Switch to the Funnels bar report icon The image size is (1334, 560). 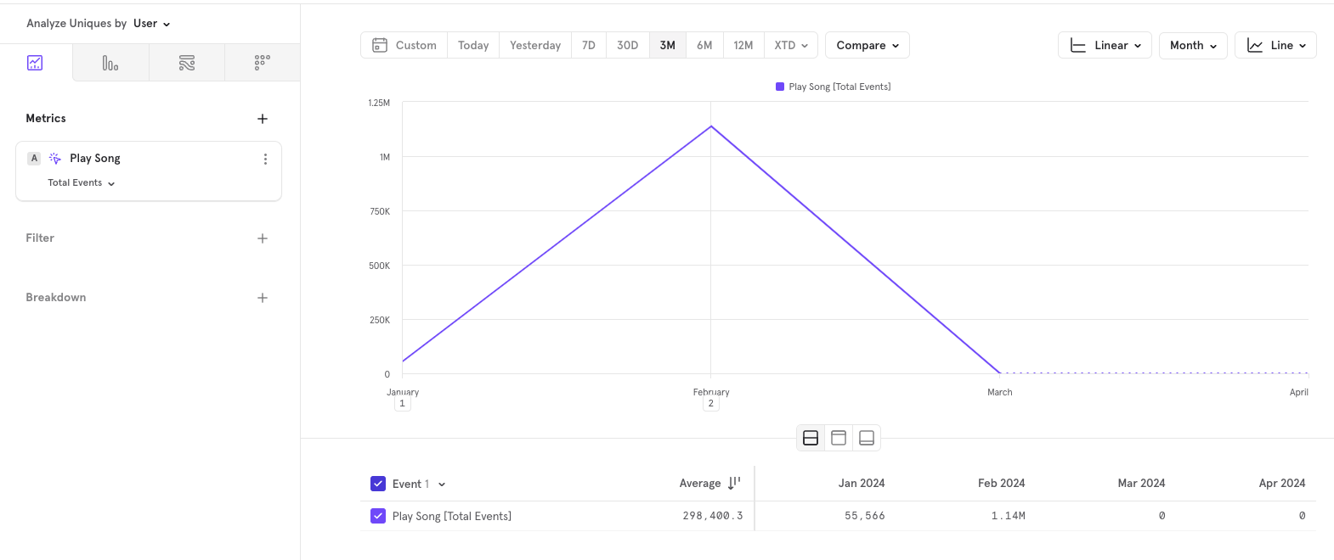point(110,63)
